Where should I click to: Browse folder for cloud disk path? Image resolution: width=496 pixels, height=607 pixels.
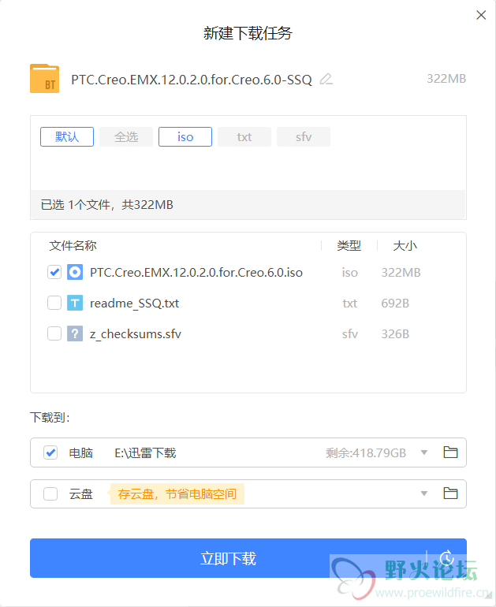450,493
